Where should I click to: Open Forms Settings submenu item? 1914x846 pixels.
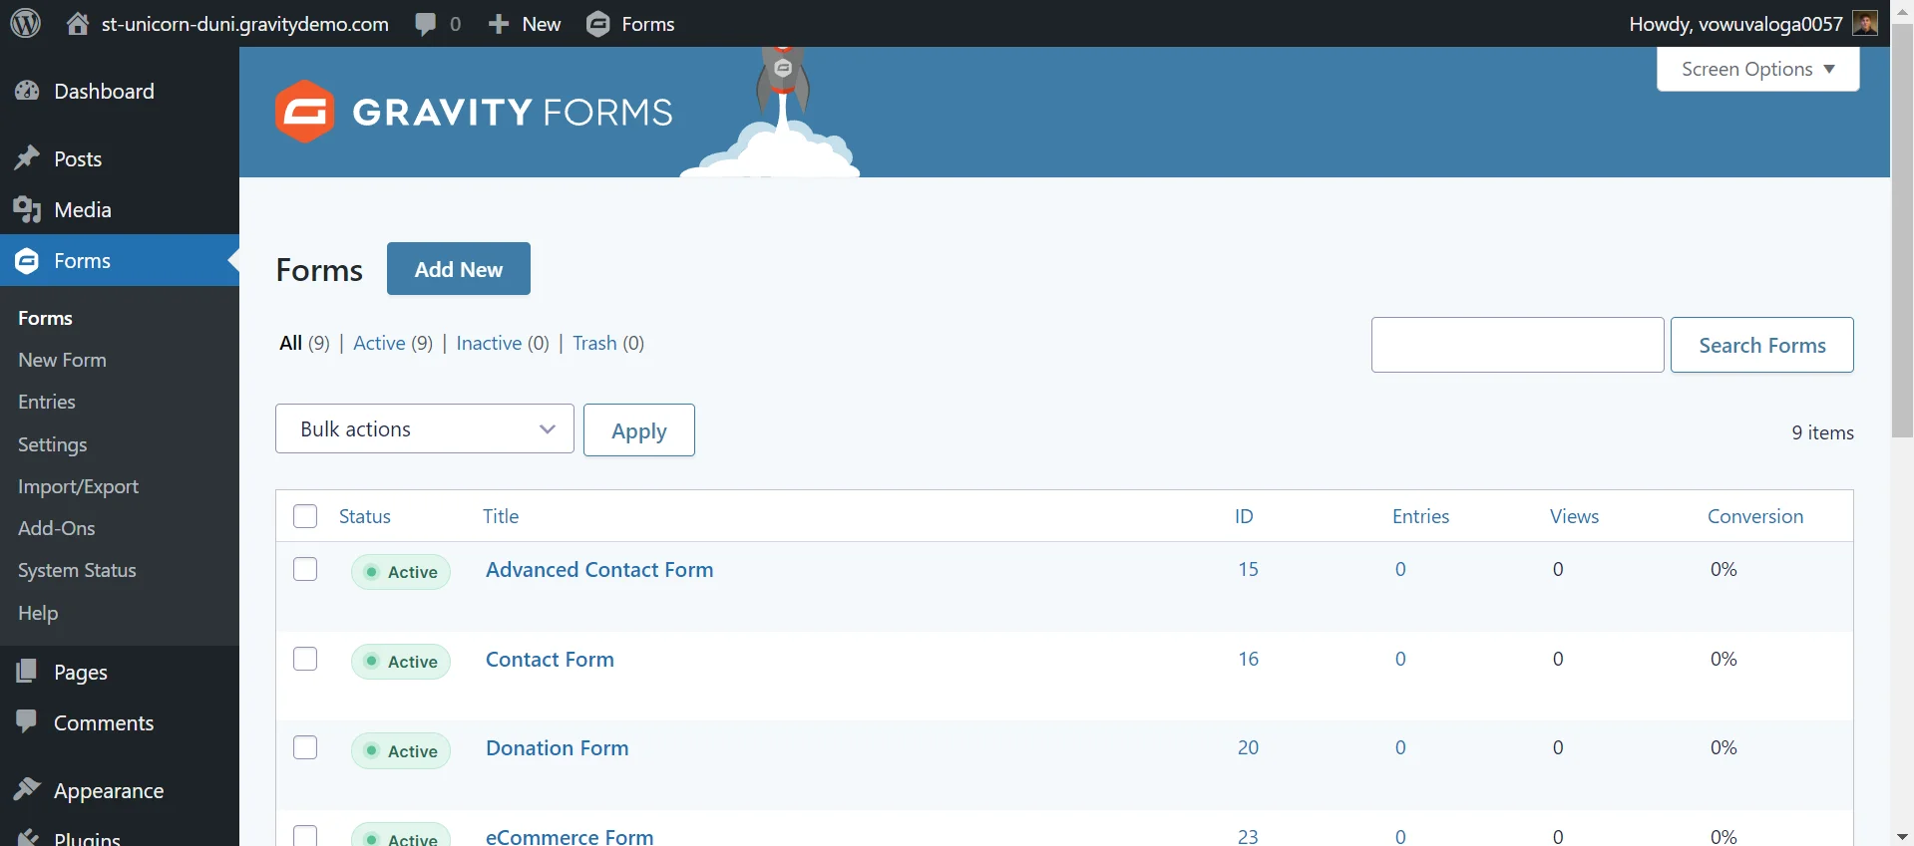coord(53,444)
